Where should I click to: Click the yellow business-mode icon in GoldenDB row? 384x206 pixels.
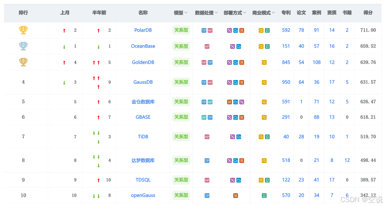pyautogui.click(x=264, y=62)
